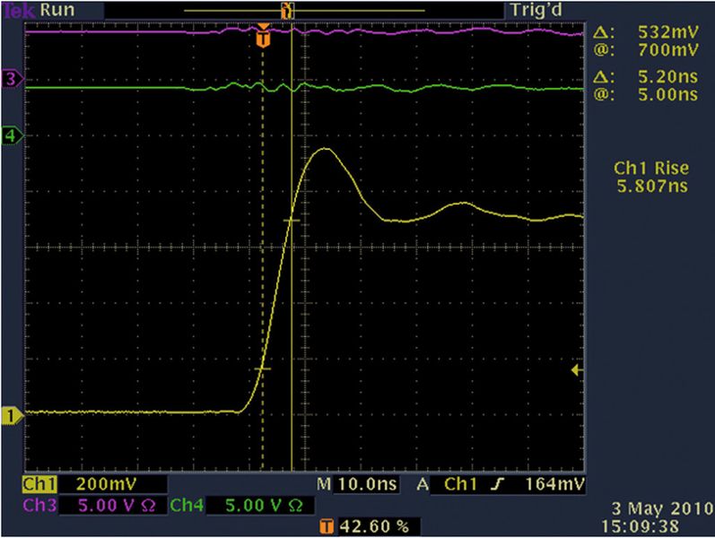Click the Trig'd trigger status label
Viewport: 715px width, 538px height.
pyautogui.click(x=536, y=10)
